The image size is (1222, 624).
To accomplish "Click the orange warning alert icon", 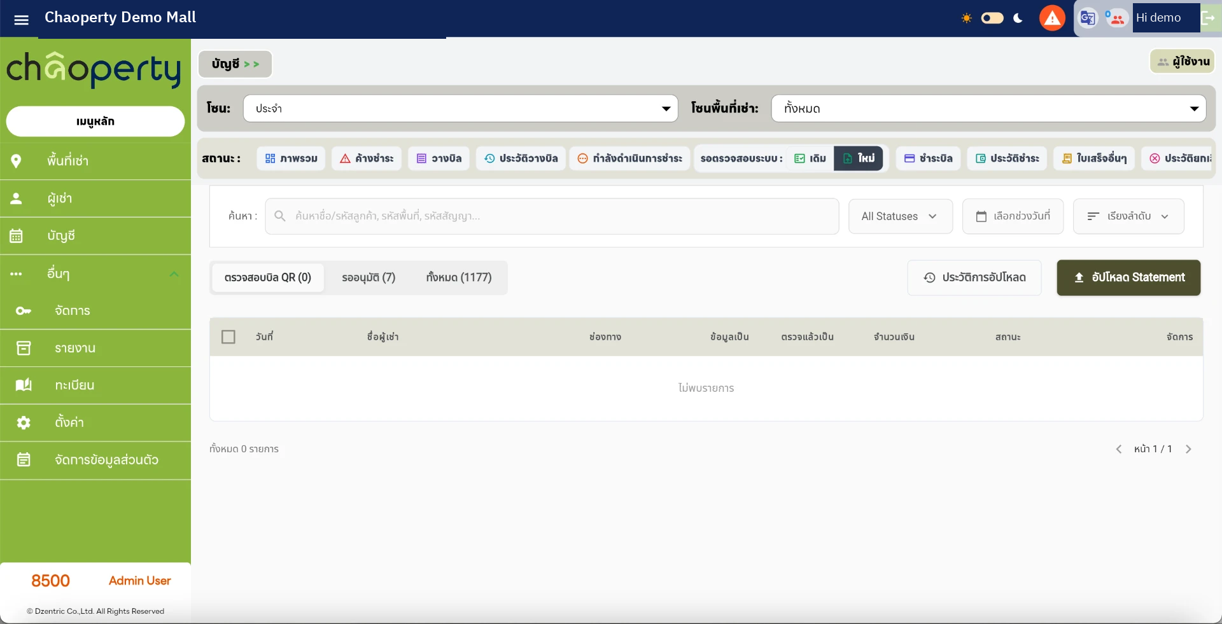I will [x=1052, y=18].
